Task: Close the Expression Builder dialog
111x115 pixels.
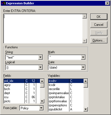Action: [x=107, y=3]
